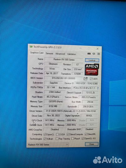Click the Revision E7 value
Screen dimensions: 126x168
click(78, 64)
